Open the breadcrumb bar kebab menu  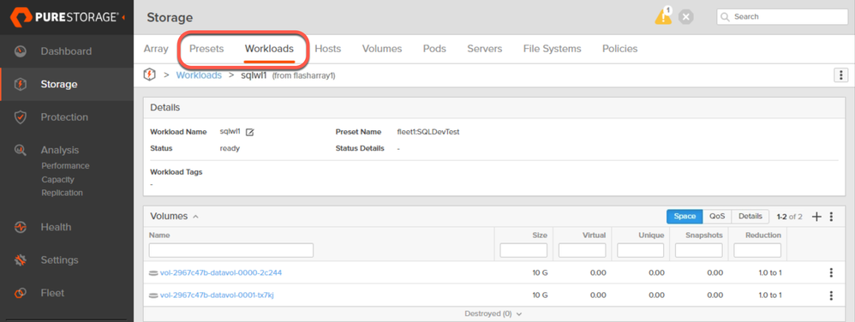coord(840,75)
